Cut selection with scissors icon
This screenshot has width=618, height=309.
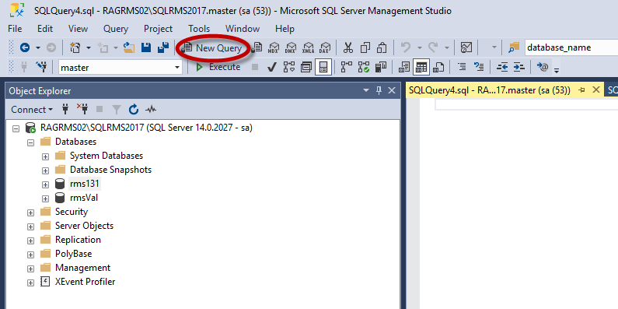(x=348, y=48)
